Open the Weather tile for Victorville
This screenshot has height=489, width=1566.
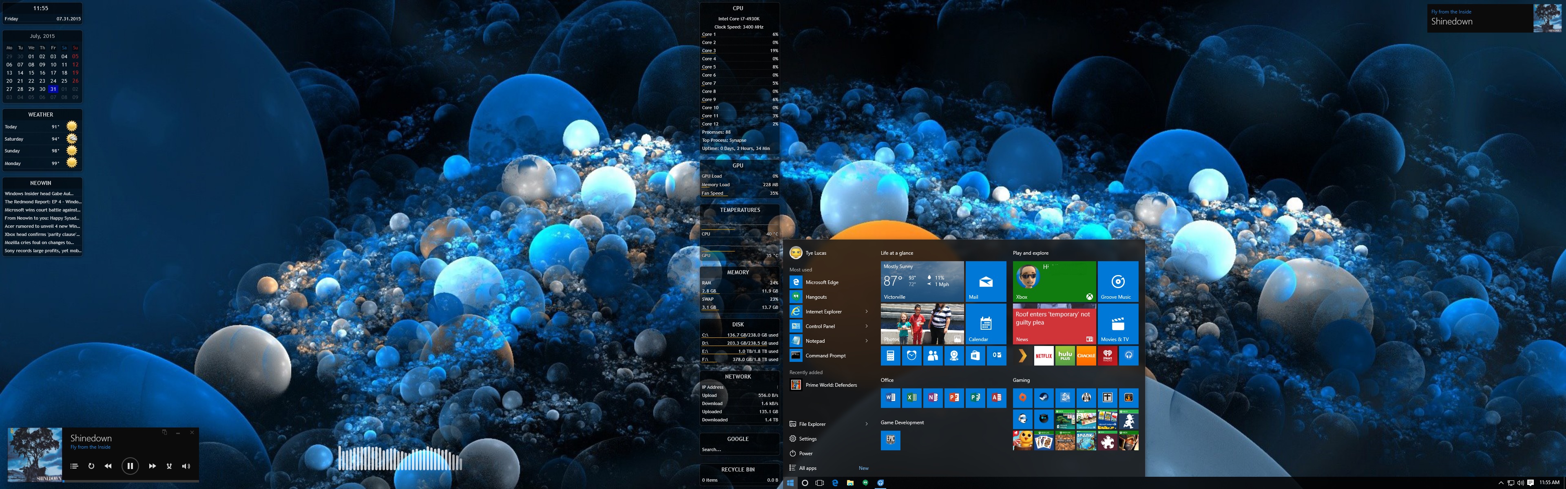coord(922,281)
